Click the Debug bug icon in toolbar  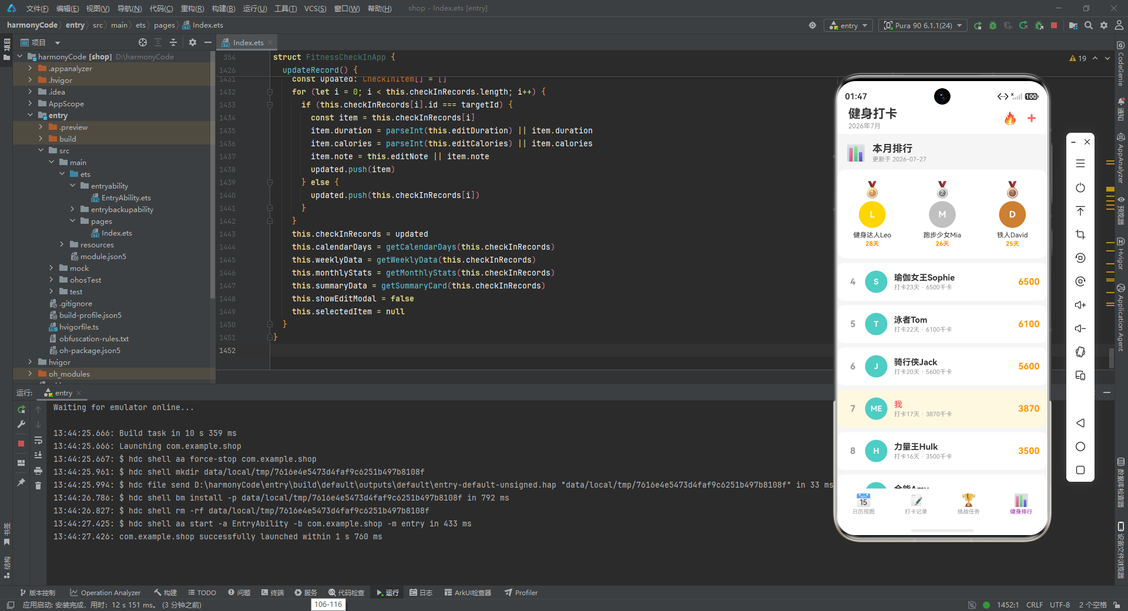(x=993, y=25)
